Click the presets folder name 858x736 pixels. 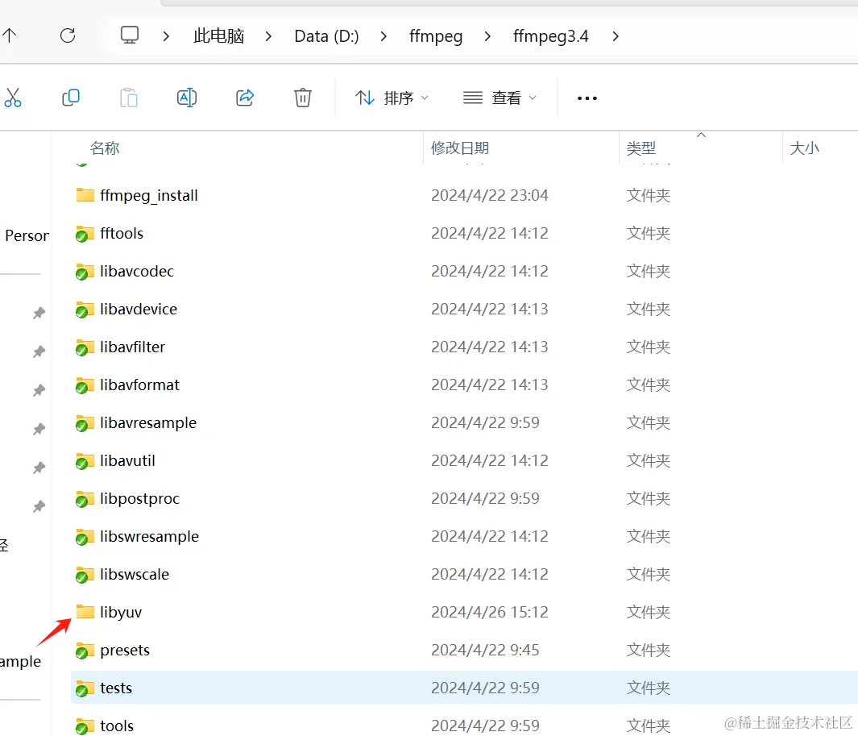pyautogui.click(x=125, y=650)
